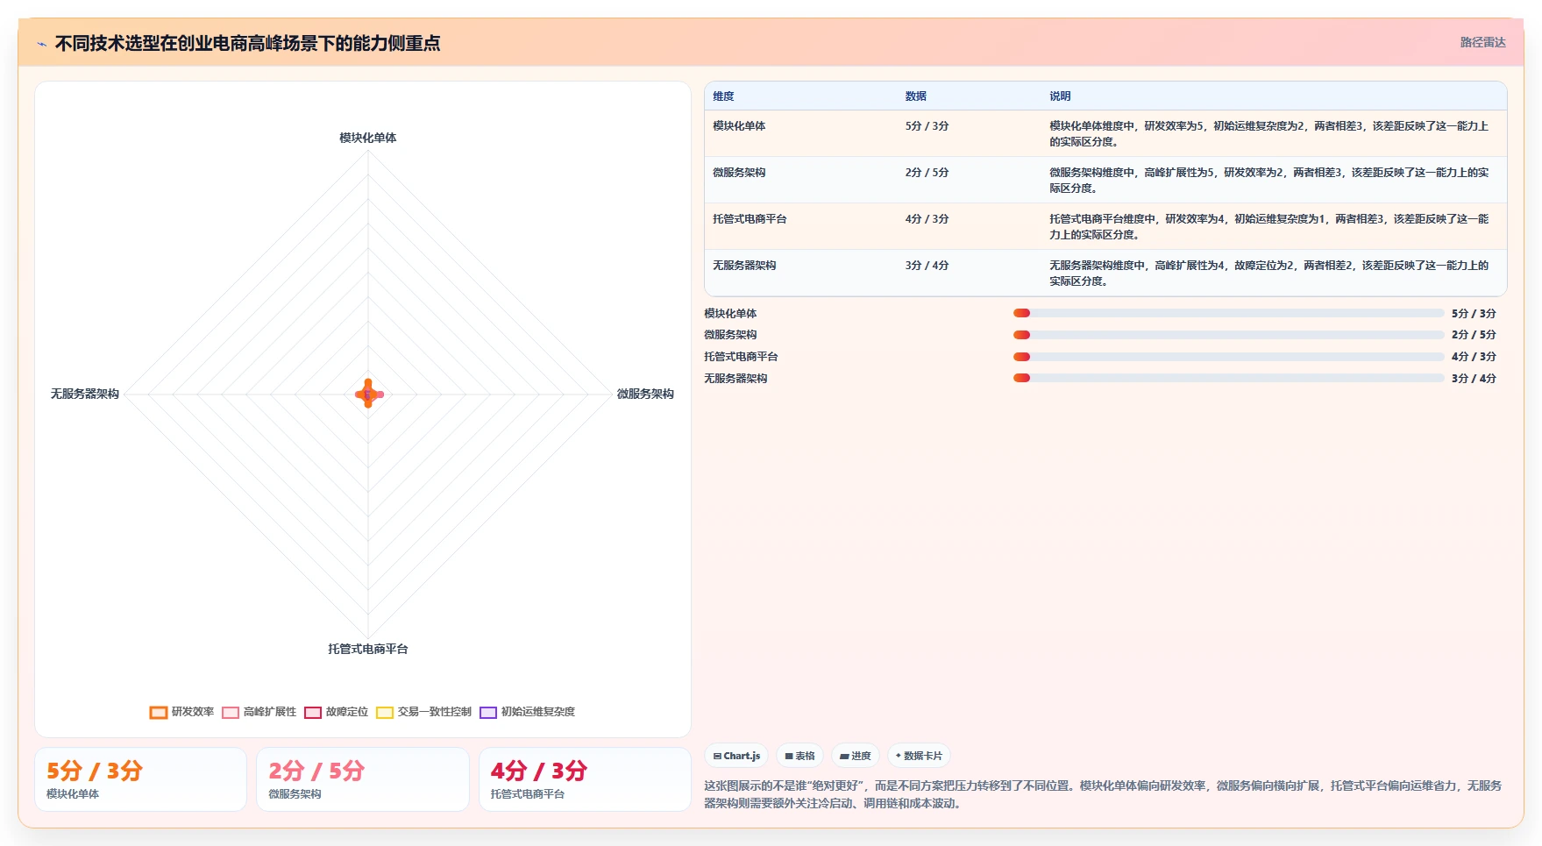The width and height of the screenshot is (1542, 846).
Task: Toggle the 故障定位 legend series
Action: [x=337, y=712]
